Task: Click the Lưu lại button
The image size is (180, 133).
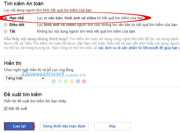Action: [x=19, y=126]
